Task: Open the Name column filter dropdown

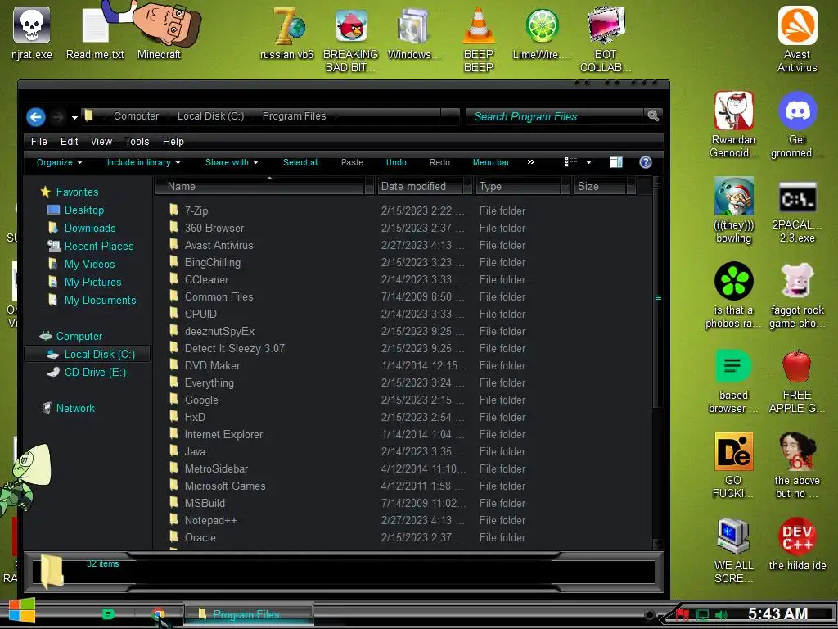Action: tap(369, 186)
